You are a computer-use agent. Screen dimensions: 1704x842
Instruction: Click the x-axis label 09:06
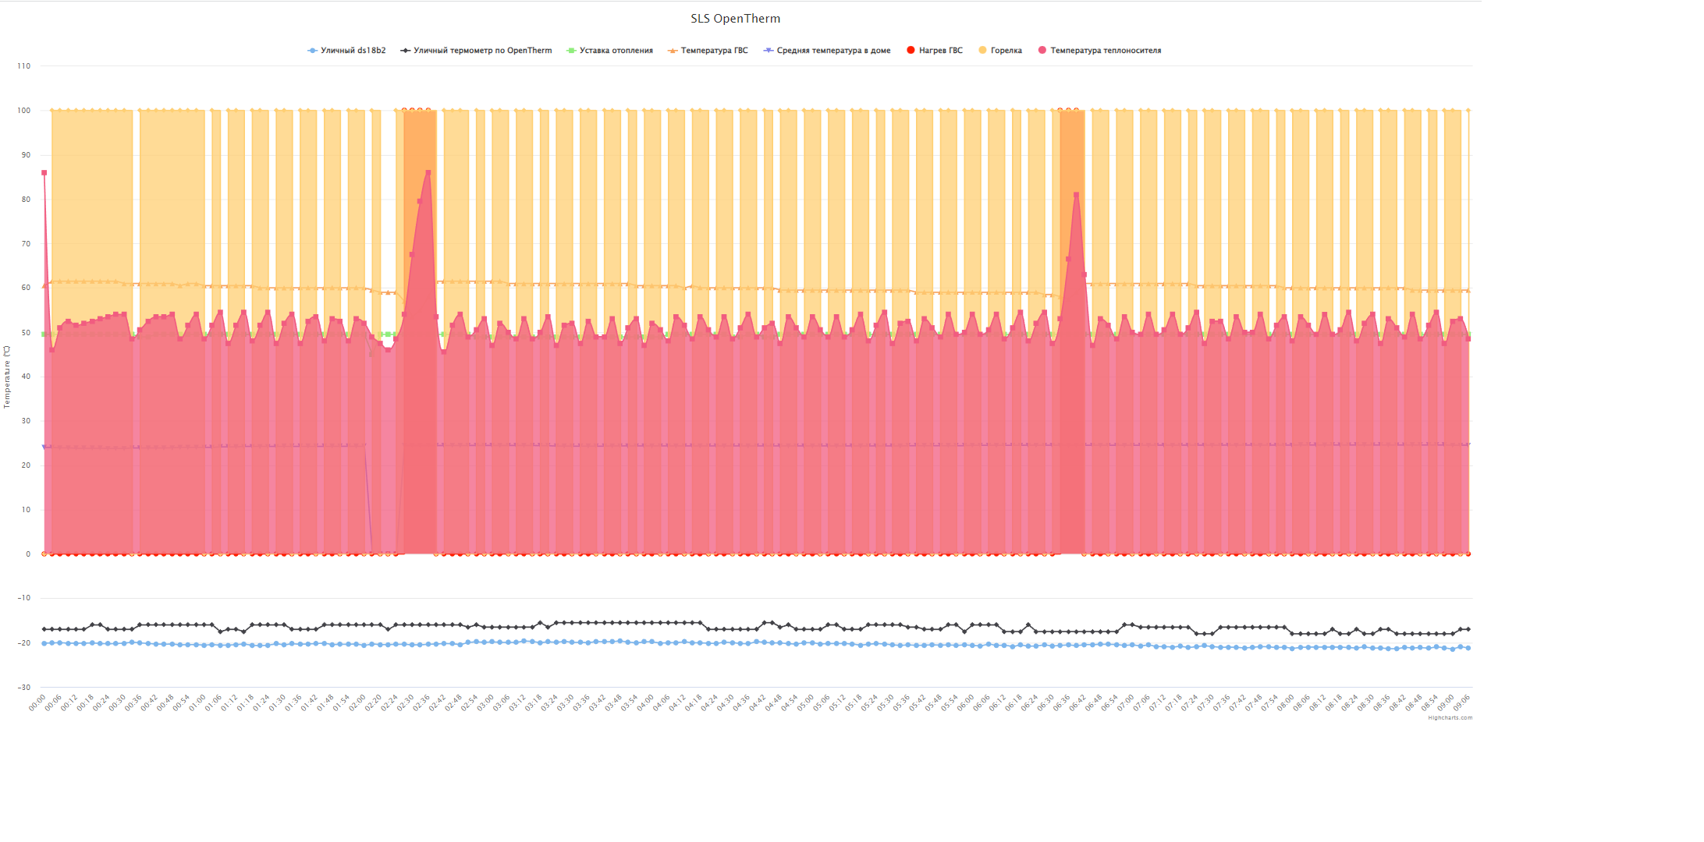pyautogui.click(x=1461, y=702)
